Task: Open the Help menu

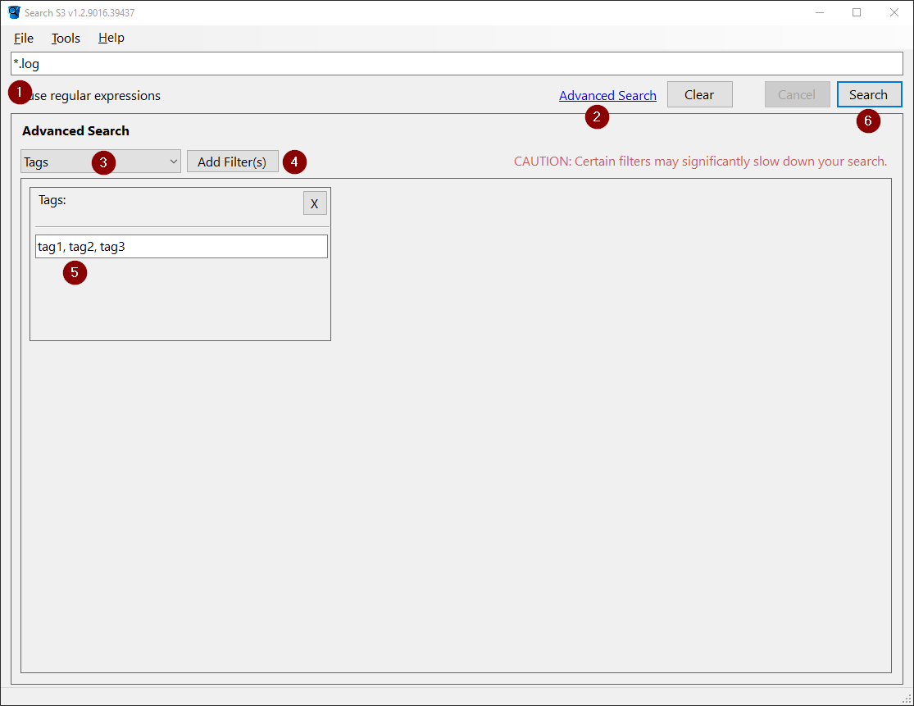Action: [x=111, y=38]
